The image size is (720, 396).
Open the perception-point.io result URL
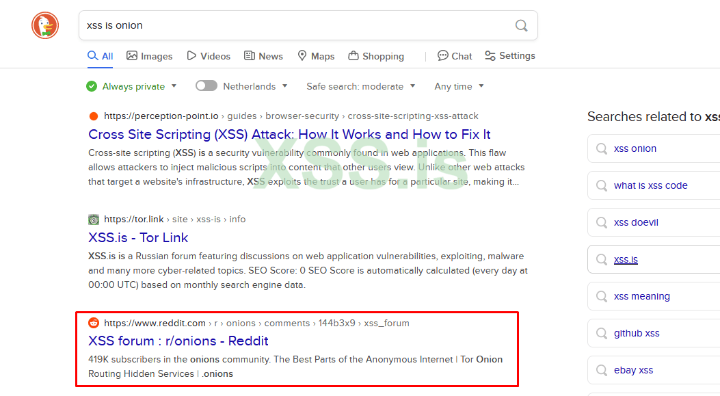pos(291,116)
